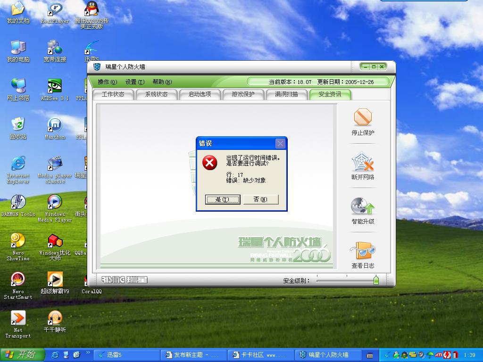Open Media player classic desktop icon
This screenshot has width=483, height=362.
point(55,170)
